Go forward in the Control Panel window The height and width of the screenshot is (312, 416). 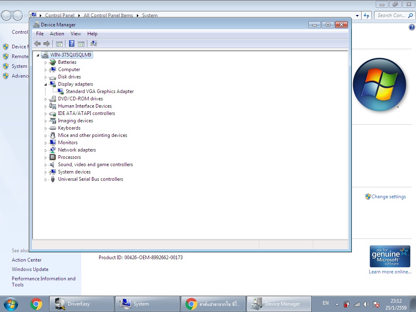(17, 16)
